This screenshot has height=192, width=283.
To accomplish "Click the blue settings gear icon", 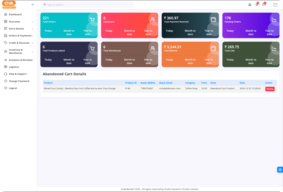I will point(280,170).
